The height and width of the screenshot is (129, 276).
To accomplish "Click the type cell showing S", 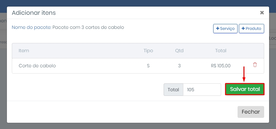I will click(148, 66).
